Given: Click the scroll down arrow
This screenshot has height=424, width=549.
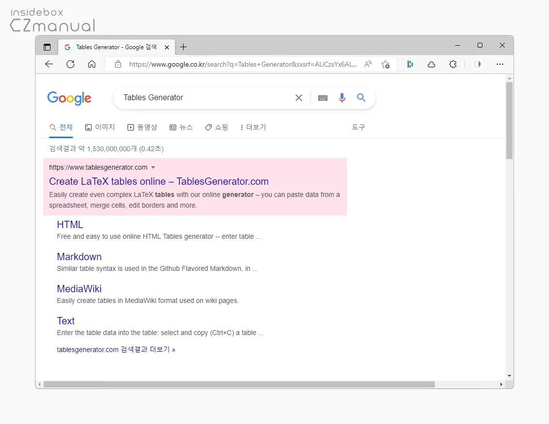Looking at the screenshot, I should [510, 376].
